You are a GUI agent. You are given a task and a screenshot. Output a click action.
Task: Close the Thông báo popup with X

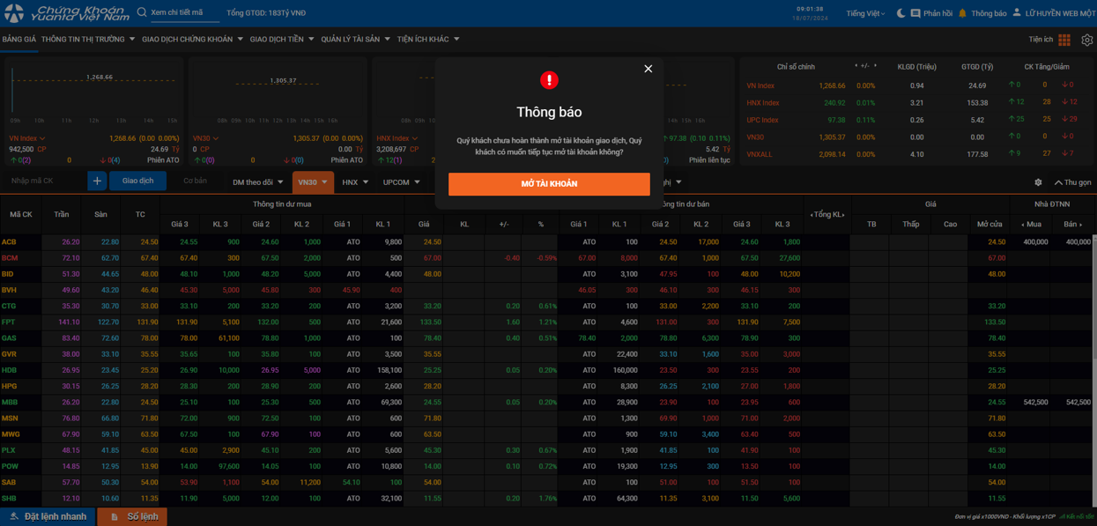click(x=648, y=69)
